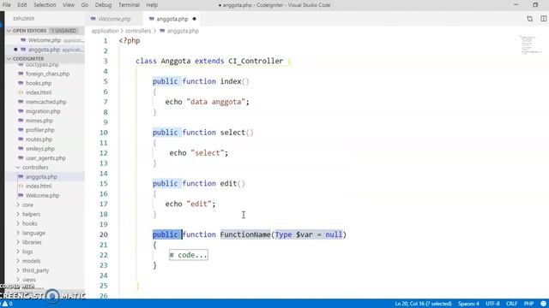Expand the models folder
This screenshot has height=308, width=549.
pyautogui.click(x=31, y=261)
